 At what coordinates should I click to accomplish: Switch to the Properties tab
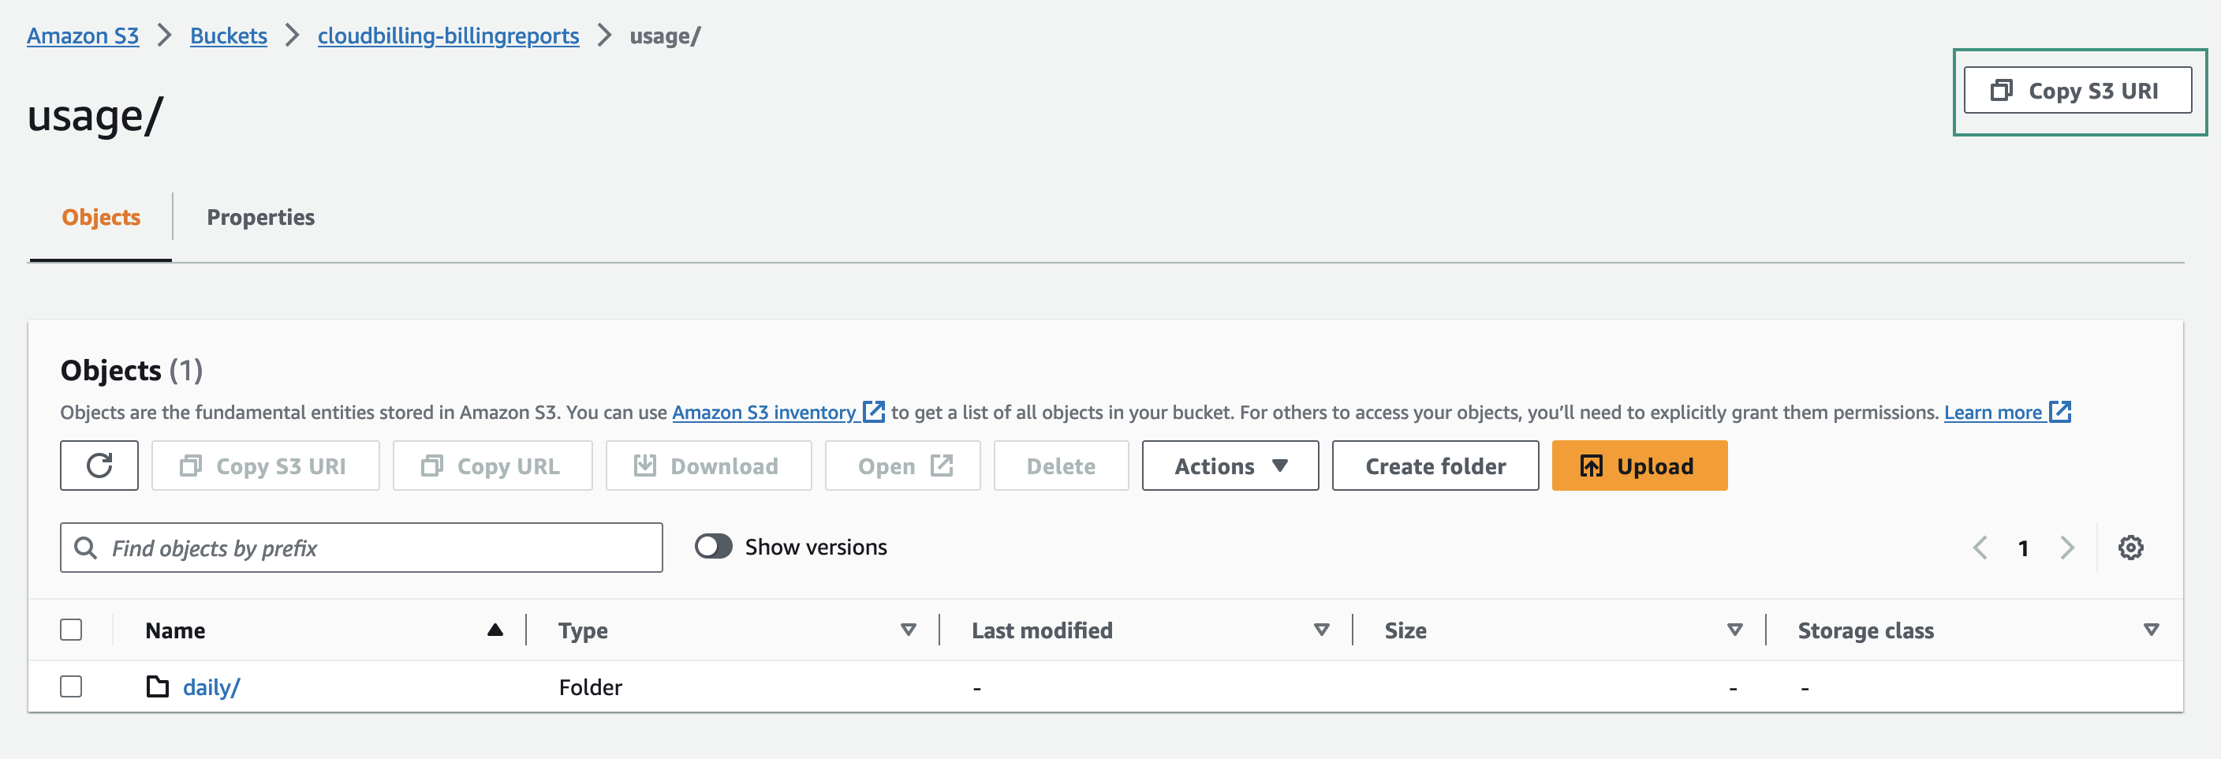click(259, 217)
